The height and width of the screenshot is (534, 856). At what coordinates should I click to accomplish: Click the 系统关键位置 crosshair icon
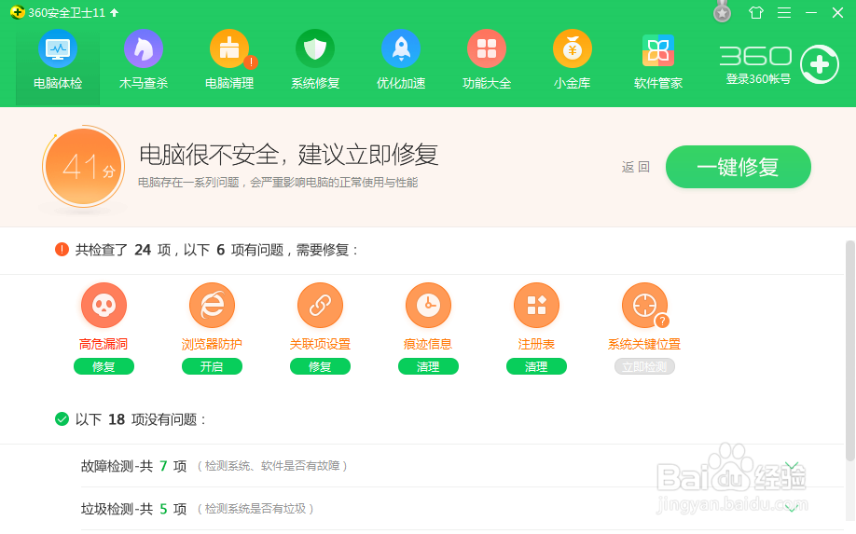coord(644,306)
